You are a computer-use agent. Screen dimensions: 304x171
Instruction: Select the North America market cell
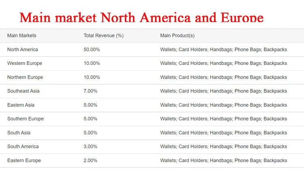(22, 50)
